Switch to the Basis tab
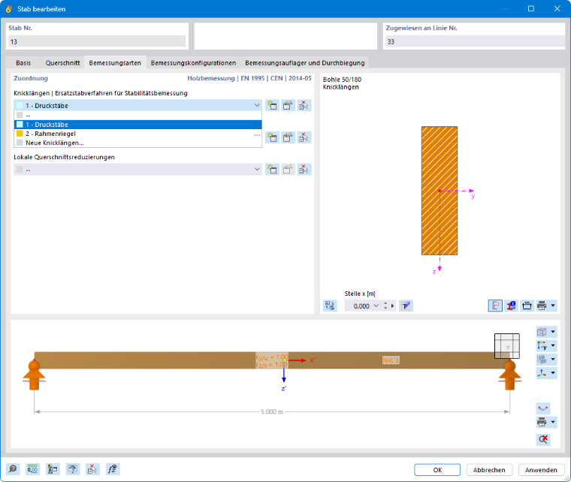The height and width of the screenshot is (482, 571). coord(23,63)
